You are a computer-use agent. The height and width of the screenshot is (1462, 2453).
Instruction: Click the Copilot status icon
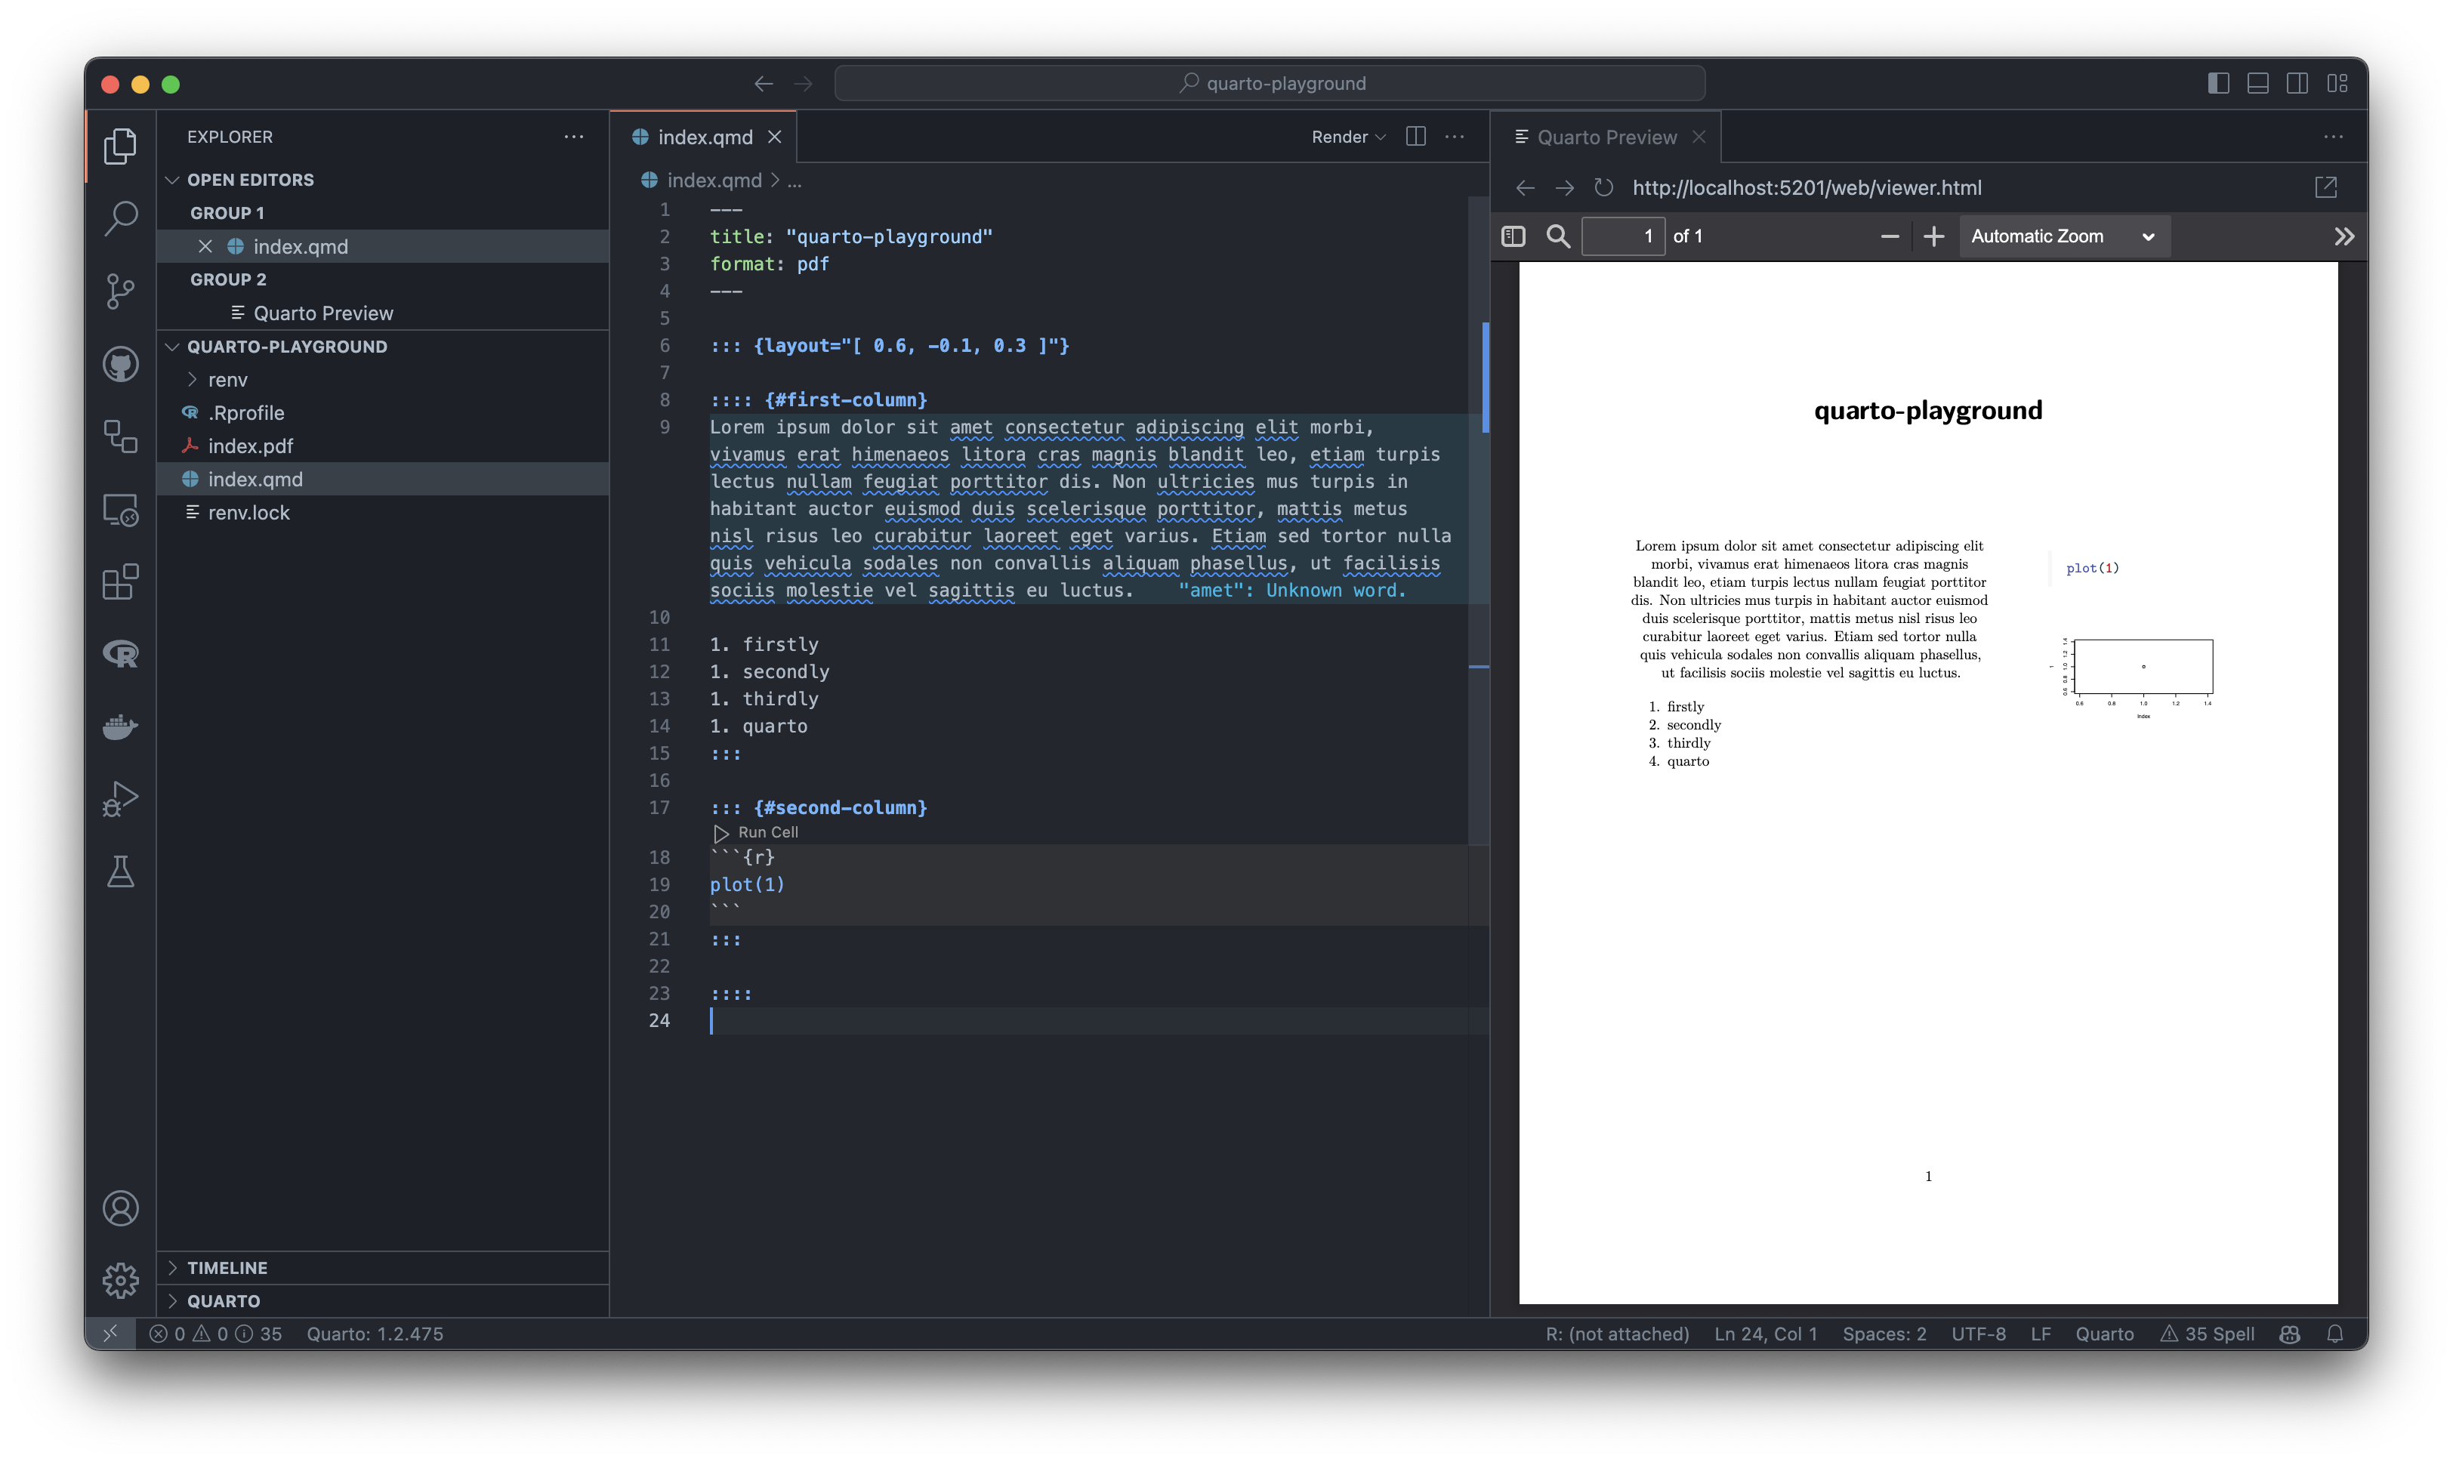[x=2289, y=1334]
